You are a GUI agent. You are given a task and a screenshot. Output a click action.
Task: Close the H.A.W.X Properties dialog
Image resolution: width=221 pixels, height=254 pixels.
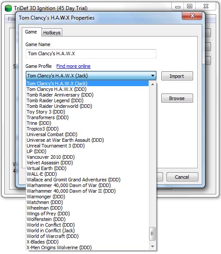tap(192, 16)
